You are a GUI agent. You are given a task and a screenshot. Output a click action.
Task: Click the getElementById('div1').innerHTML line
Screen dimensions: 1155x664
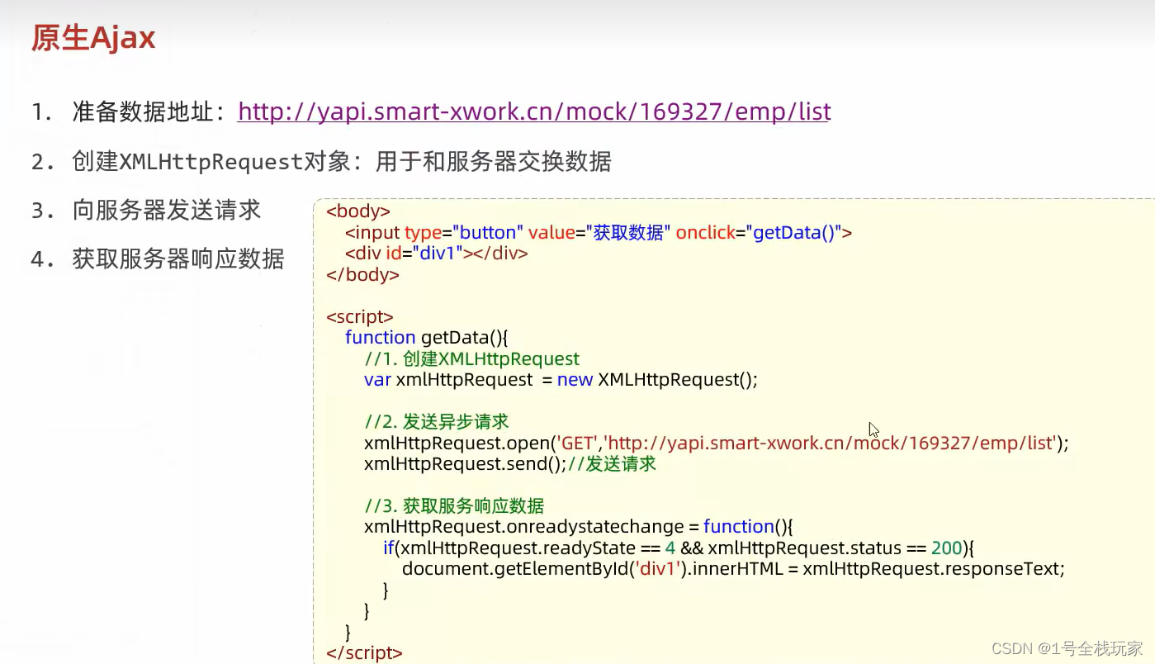(734, 569)
